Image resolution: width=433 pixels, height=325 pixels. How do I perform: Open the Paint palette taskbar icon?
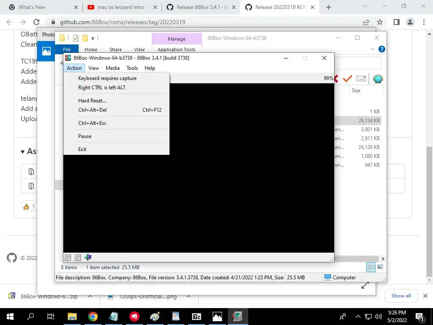155,317
